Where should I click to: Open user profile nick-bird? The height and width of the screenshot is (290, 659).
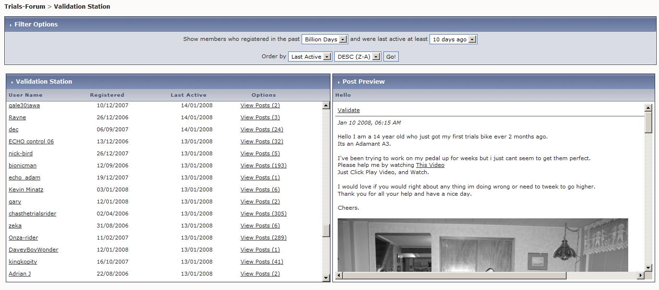[21, 153]
